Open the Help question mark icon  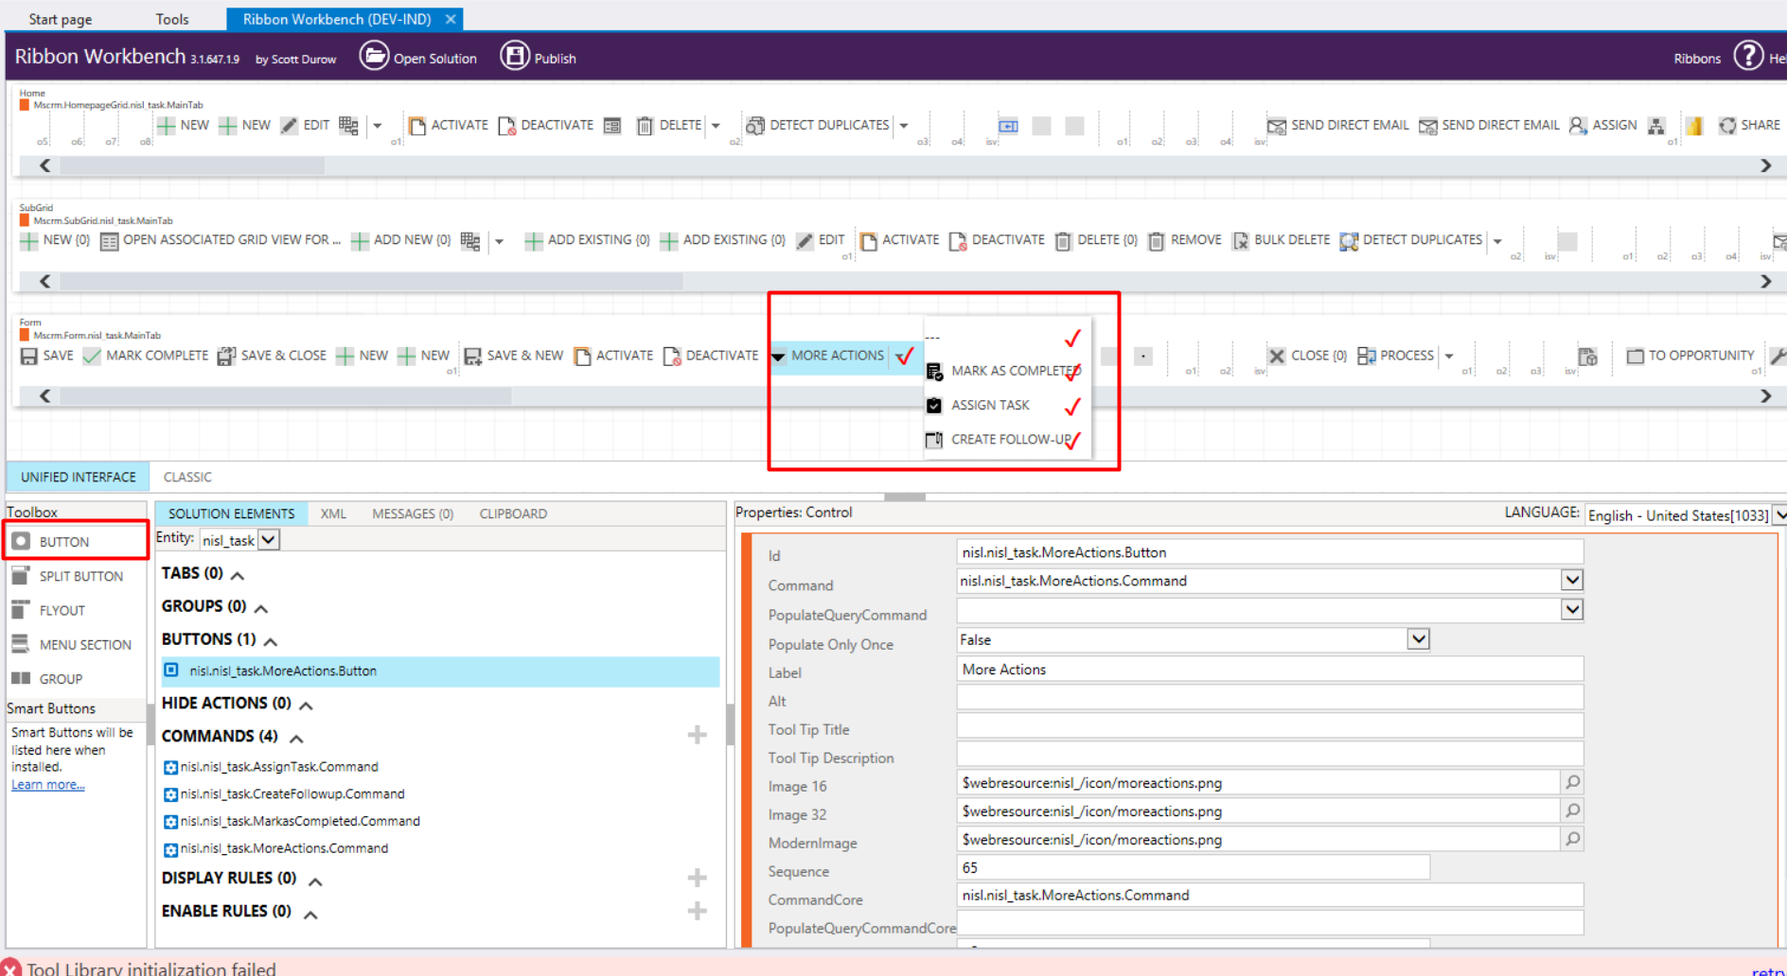point(1748,57)
